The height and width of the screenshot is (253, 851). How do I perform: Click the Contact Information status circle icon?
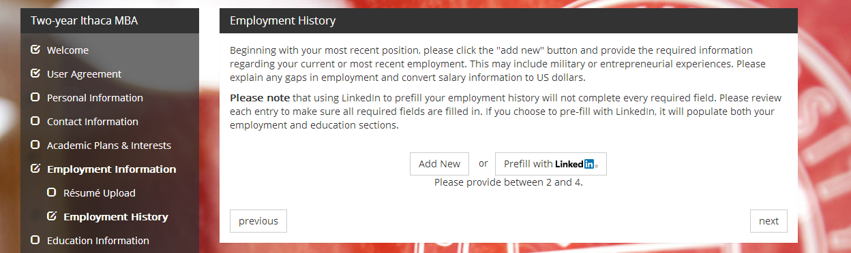[x=35, y=121]
